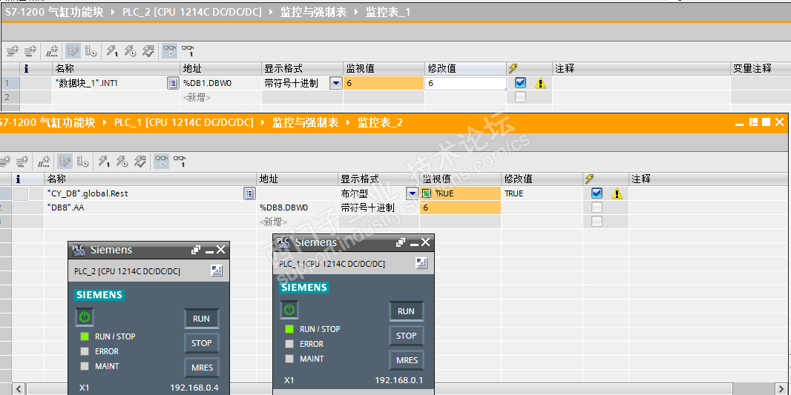
Task: Modify all values once now in 监控表_2
Action: coord(104,162)
